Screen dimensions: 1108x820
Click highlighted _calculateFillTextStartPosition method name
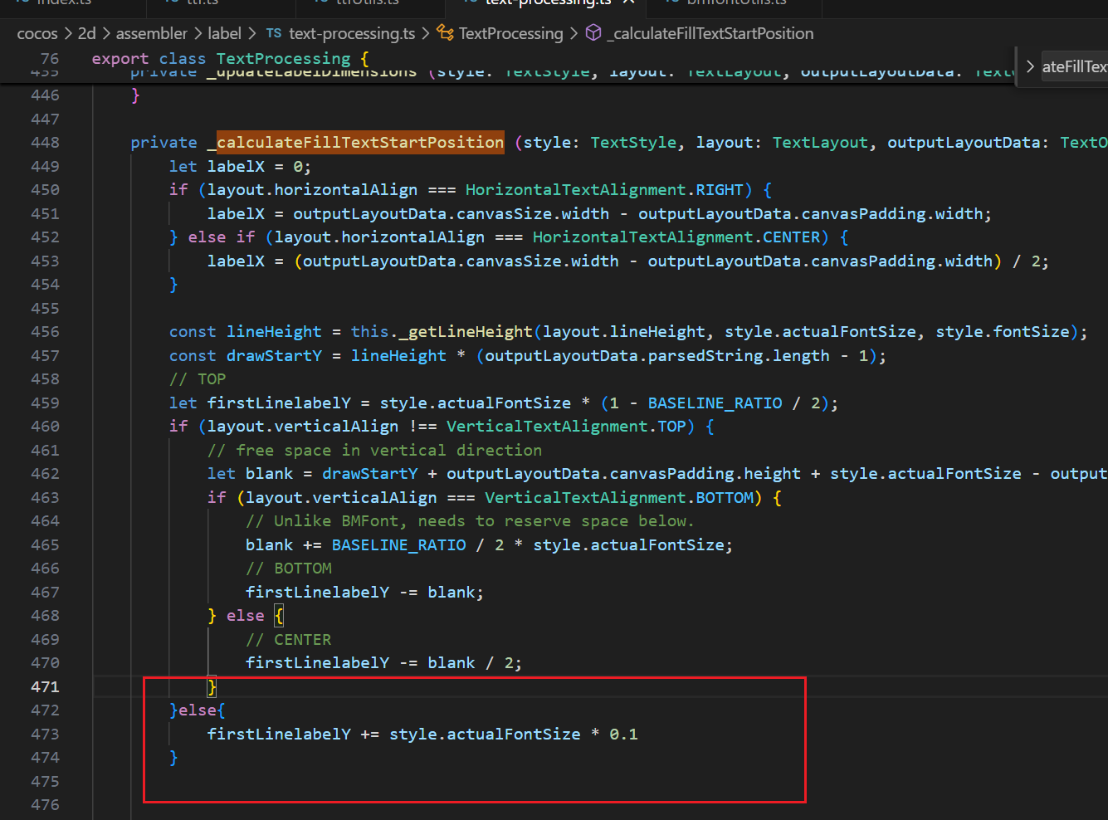(360, 142)
